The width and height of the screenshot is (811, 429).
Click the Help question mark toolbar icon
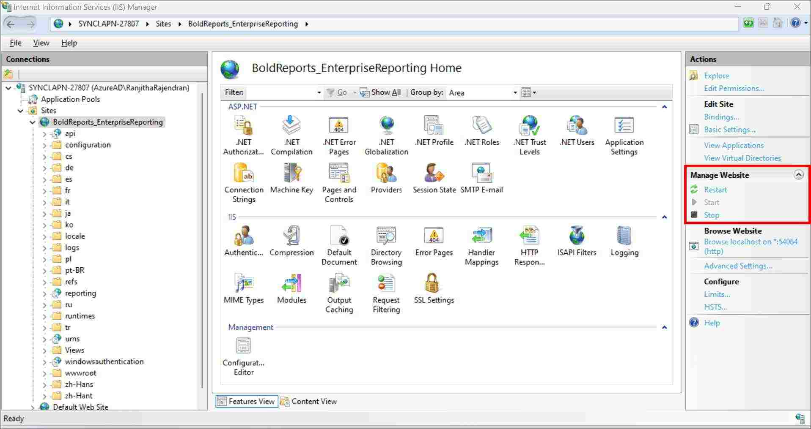coord(795,23)
